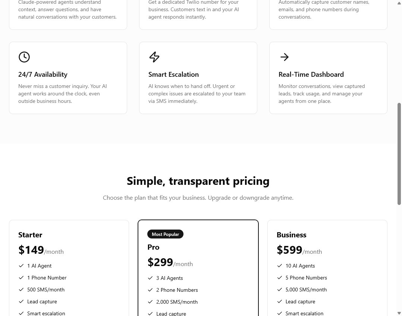Click checkmark next to 500 SMS/month

pos(21,290)
